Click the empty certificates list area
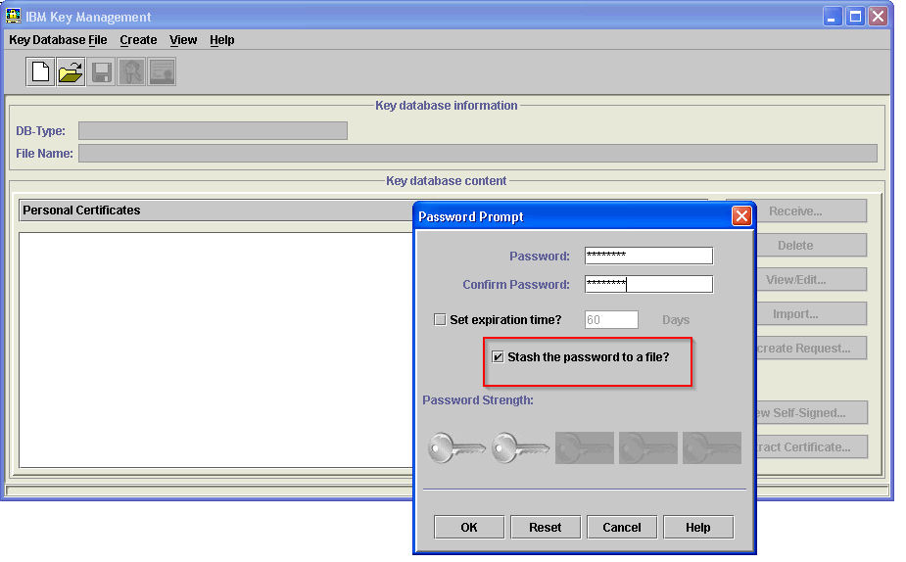Viewport: 906px width, 562px height. [x=216, y=350]
